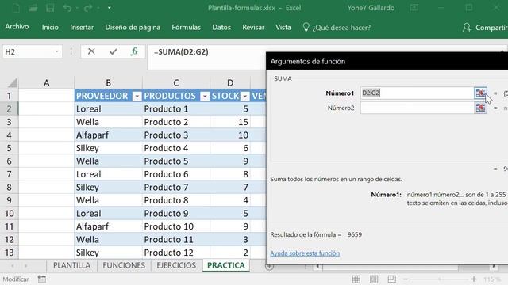Collapse dialog via Número1 range selector icon

click(x=480, y=93)
